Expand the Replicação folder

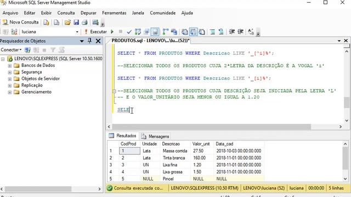tap(10, 85)
